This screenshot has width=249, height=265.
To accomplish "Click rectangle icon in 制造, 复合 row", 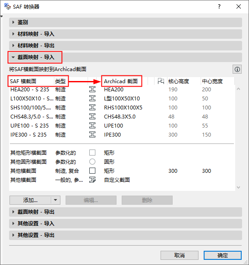I will pos(92,171).
